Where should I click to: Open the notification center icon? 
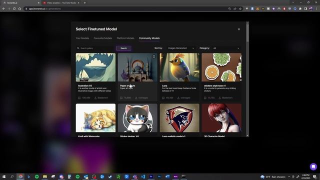click(314, 176)
